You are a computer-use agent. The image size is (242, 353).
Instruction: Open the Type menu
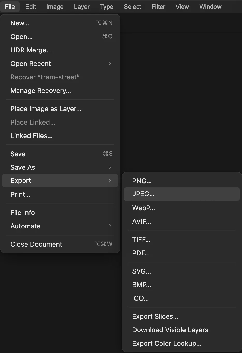106,6
